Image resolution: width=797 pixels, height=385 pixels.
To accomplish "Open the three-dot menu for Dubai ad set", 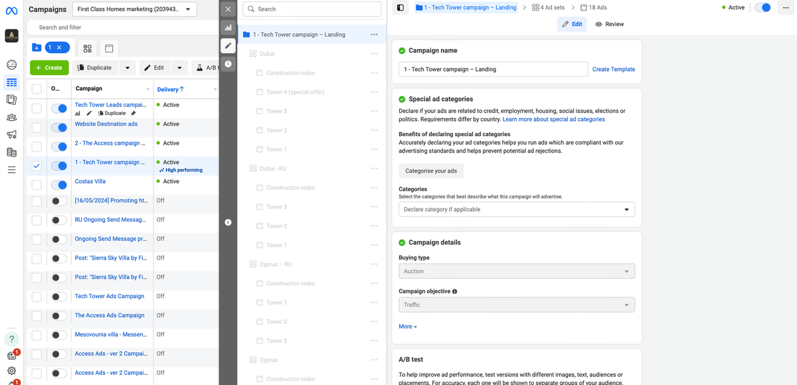I will tap(374, 54).
